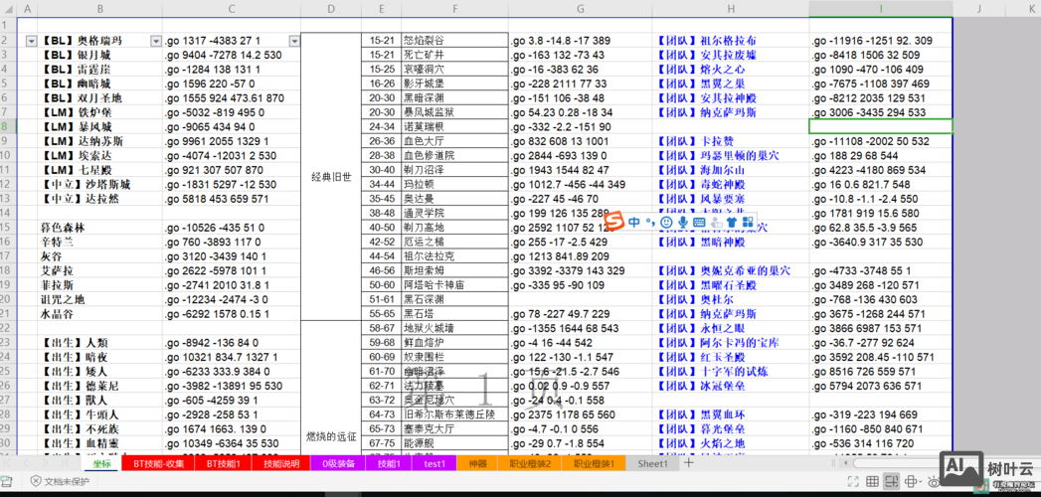Click the microphone voice input icon

(683, 222)
